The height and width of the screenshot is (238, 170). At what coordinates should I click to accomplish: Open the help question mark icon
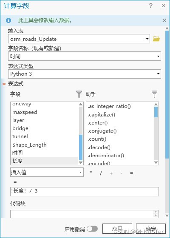click(x=150, y=6)
